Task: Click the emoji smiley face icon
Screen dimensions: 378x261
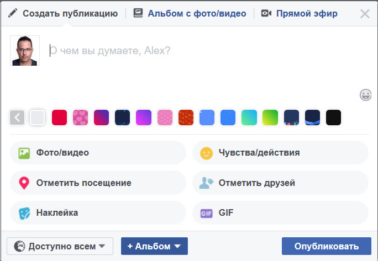Action: [x=365, y=95]
